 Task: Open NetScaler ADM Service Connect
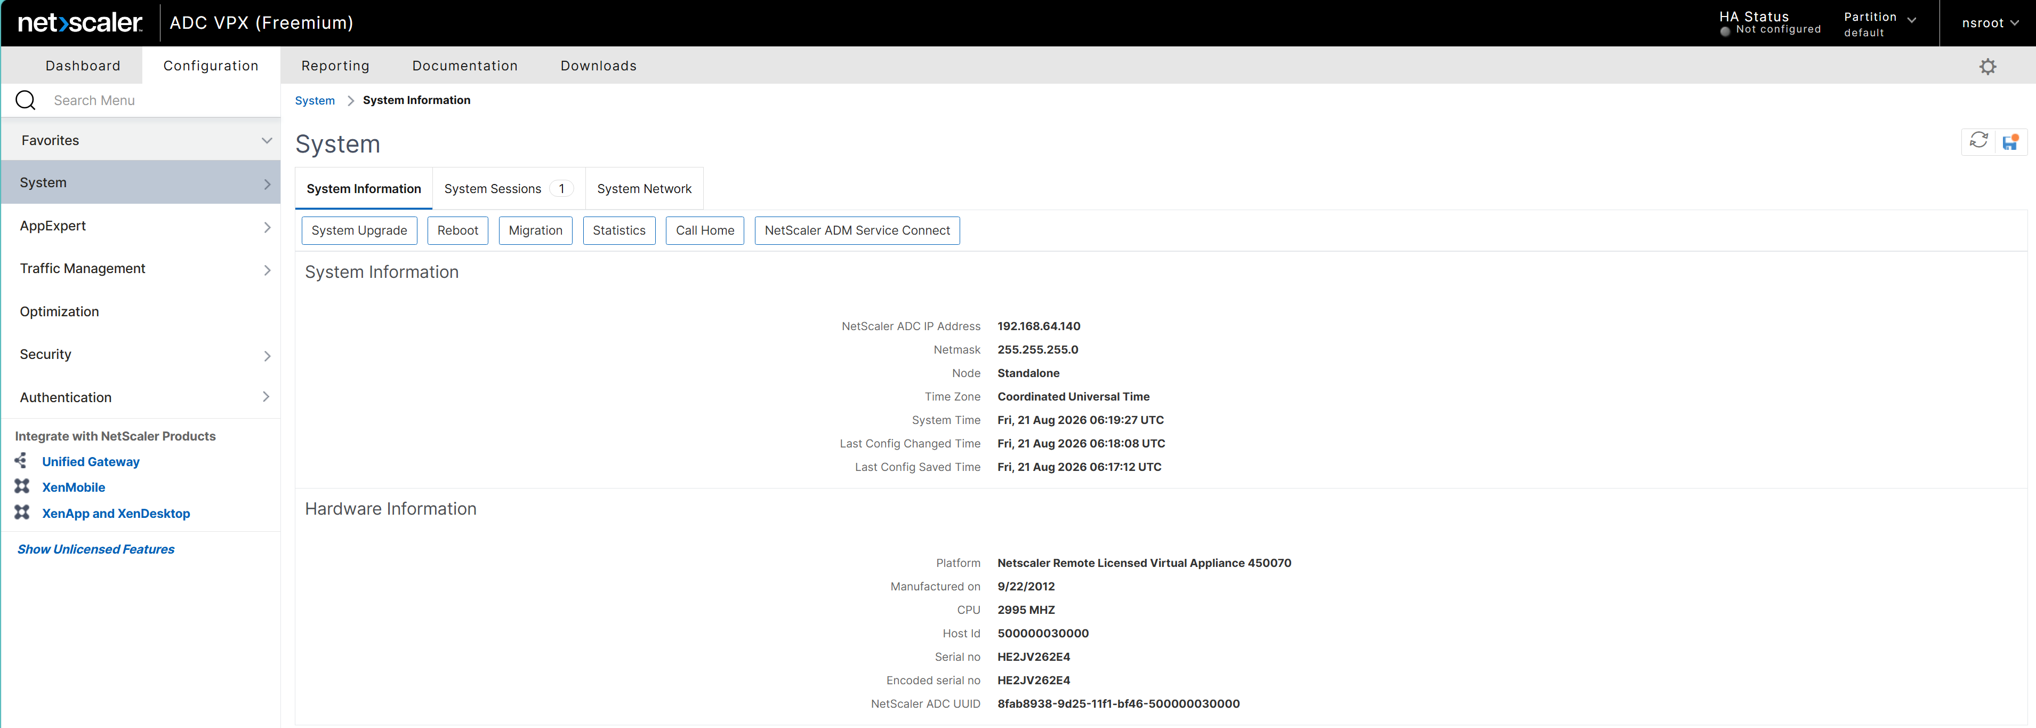[x=857, y=231]
